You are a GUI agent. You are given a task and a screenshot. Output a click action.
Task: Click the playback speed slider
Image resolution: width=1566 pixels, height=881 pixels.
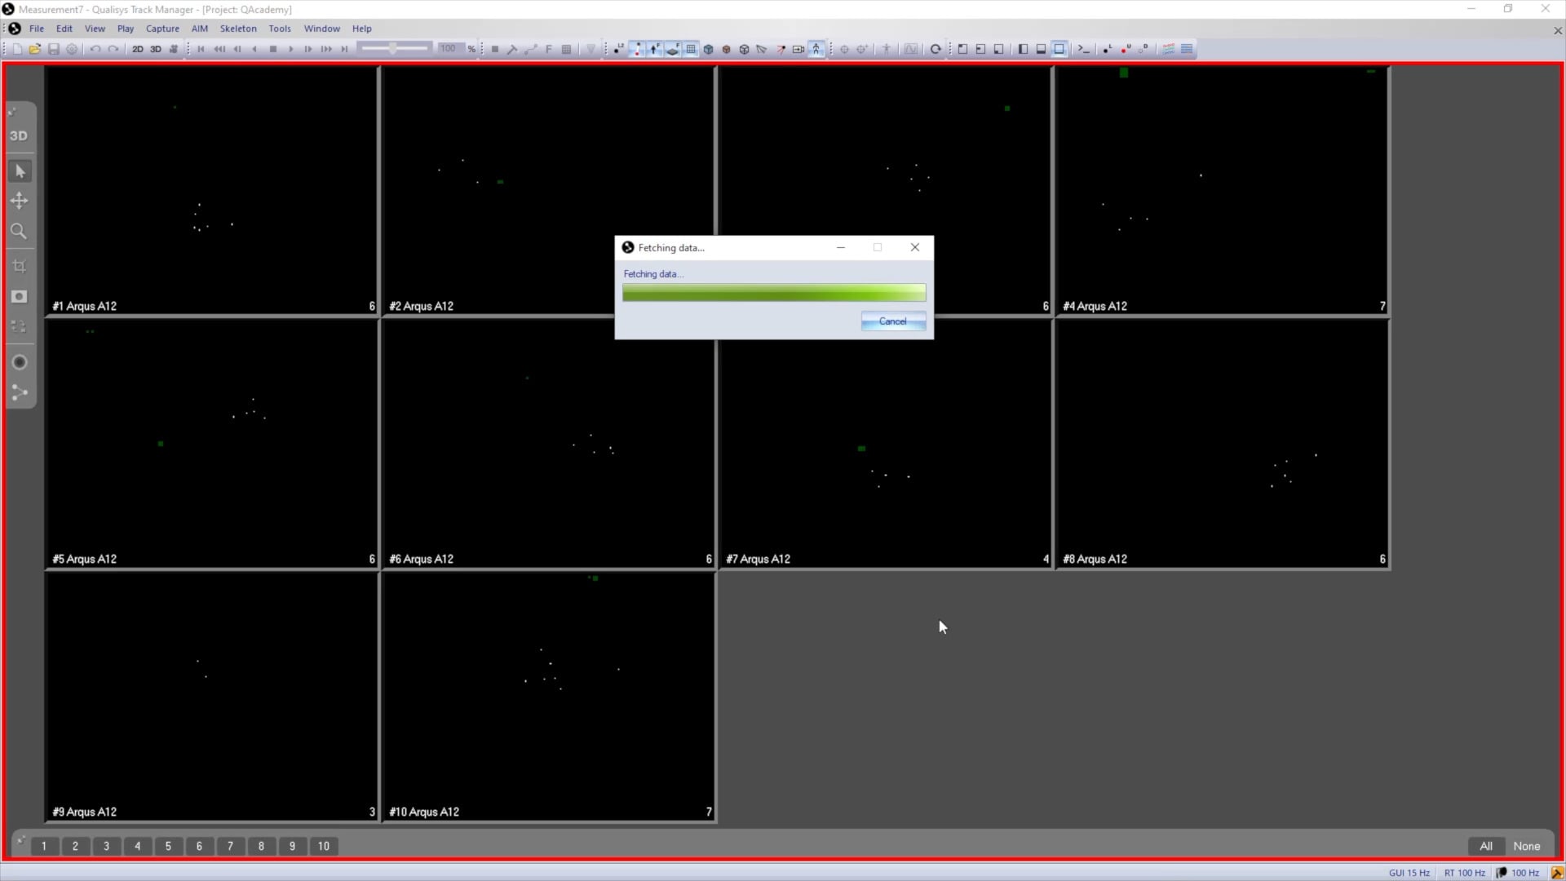395,49
